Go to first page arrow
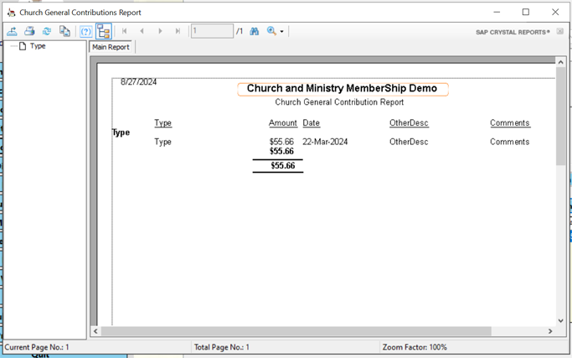572x358 pixels. [x=125, y=31]
